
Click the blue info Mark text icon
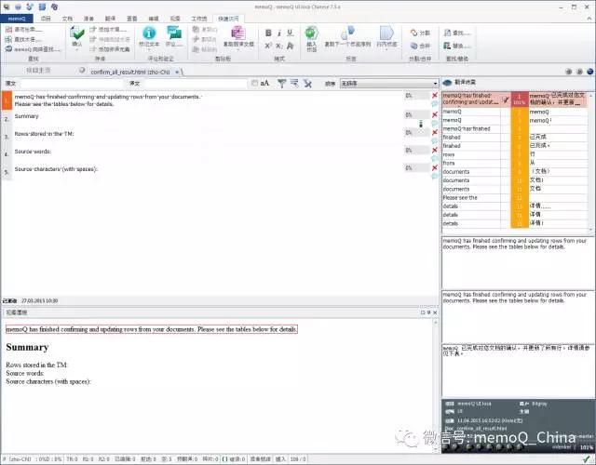tap(149, 33)
